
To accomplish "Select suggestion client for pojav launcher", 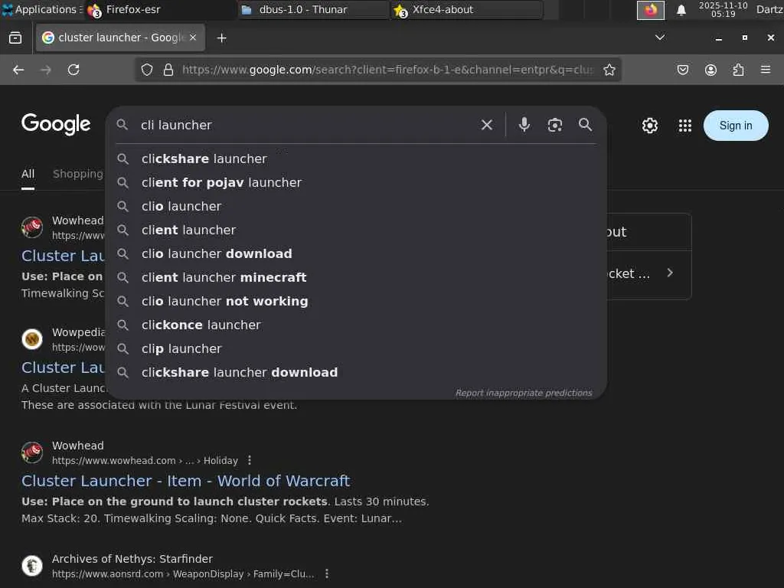I will [x=356, y=182].
